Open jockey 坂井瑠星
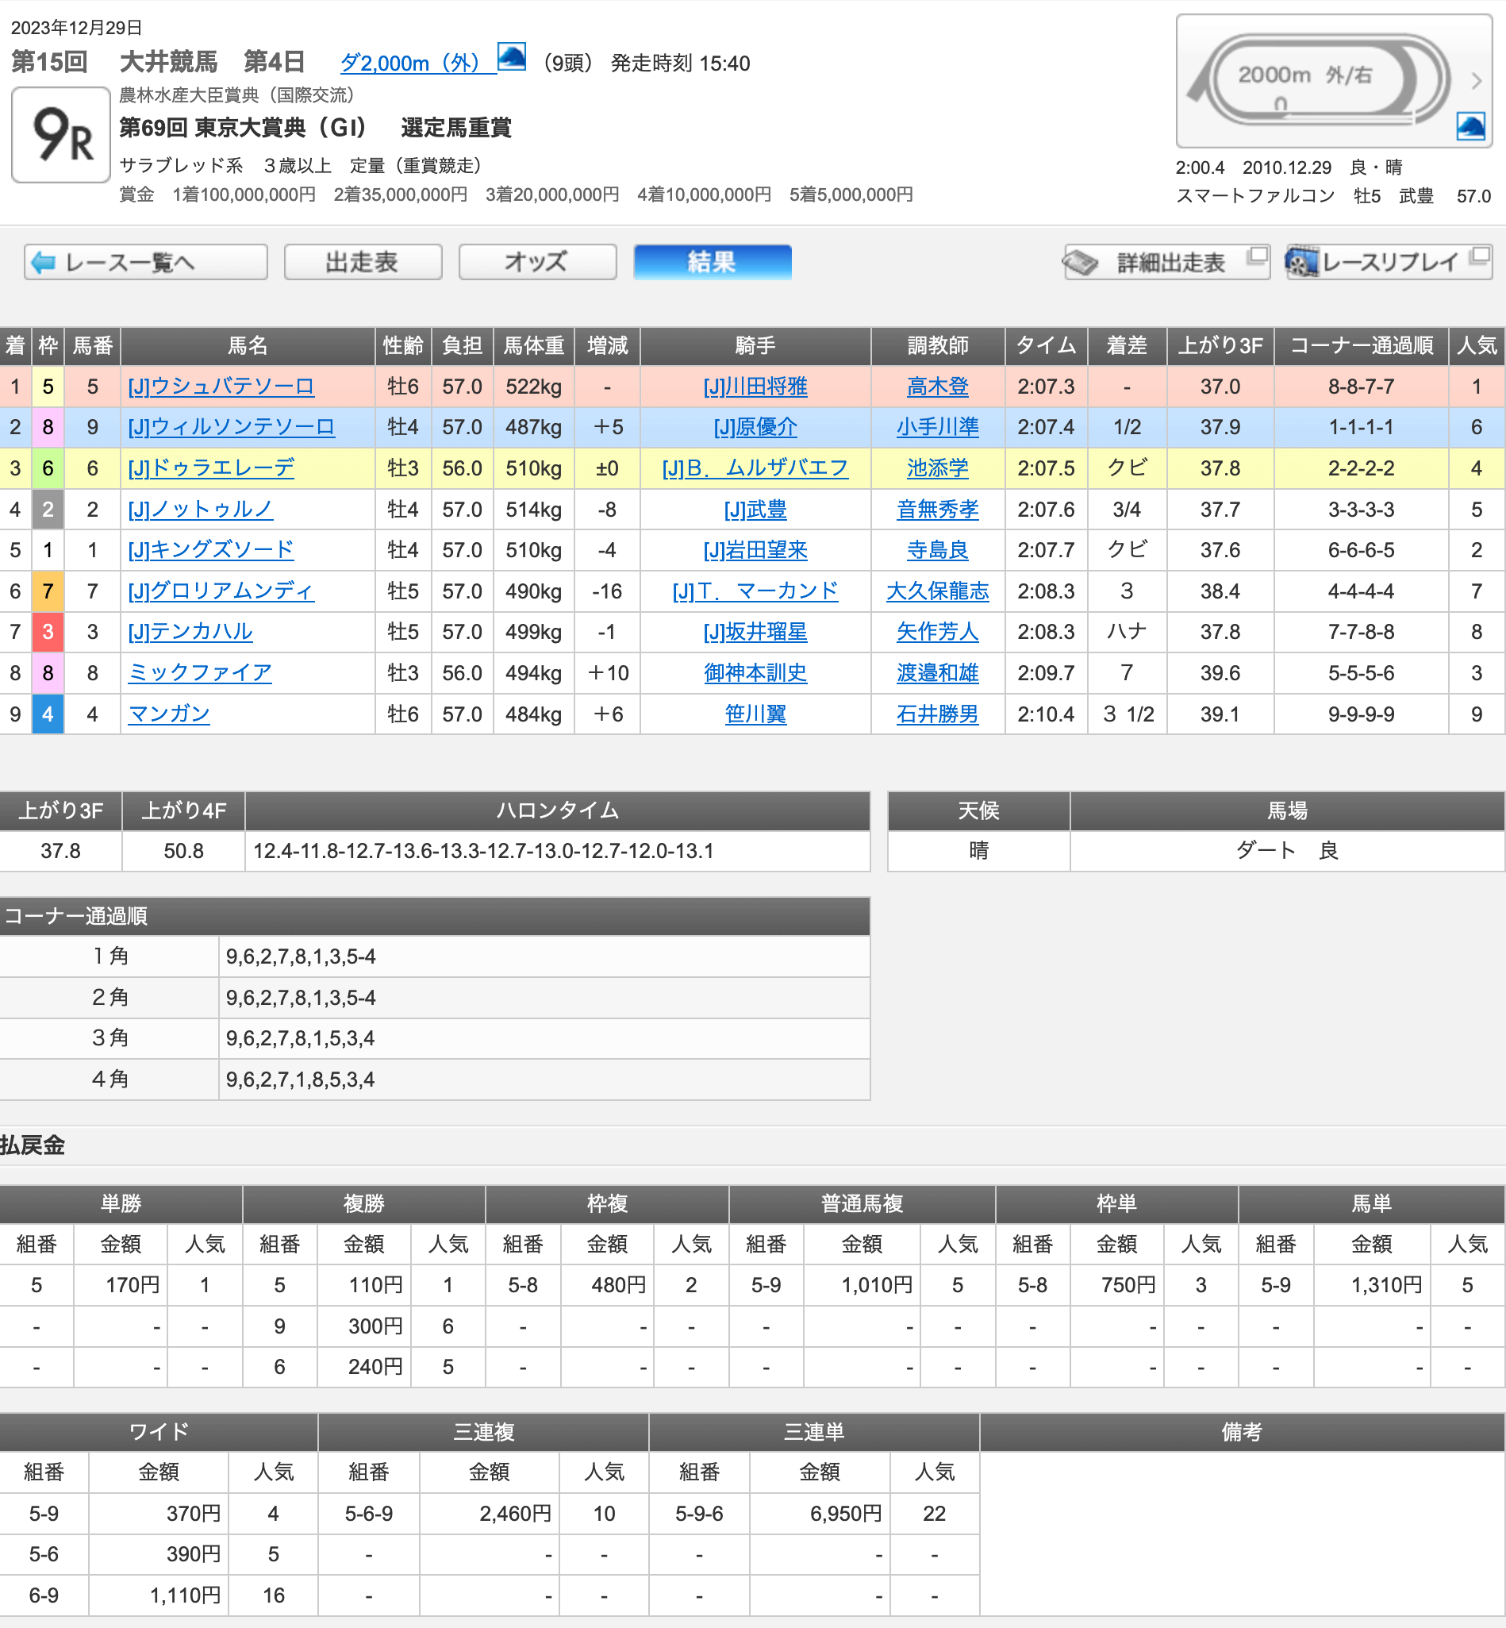 (x=755, y=632)
